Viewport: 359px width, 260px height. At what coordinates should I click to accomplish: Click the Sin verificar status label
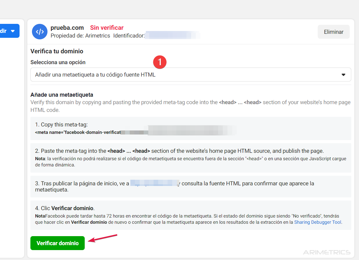click(x=107, y=28)
